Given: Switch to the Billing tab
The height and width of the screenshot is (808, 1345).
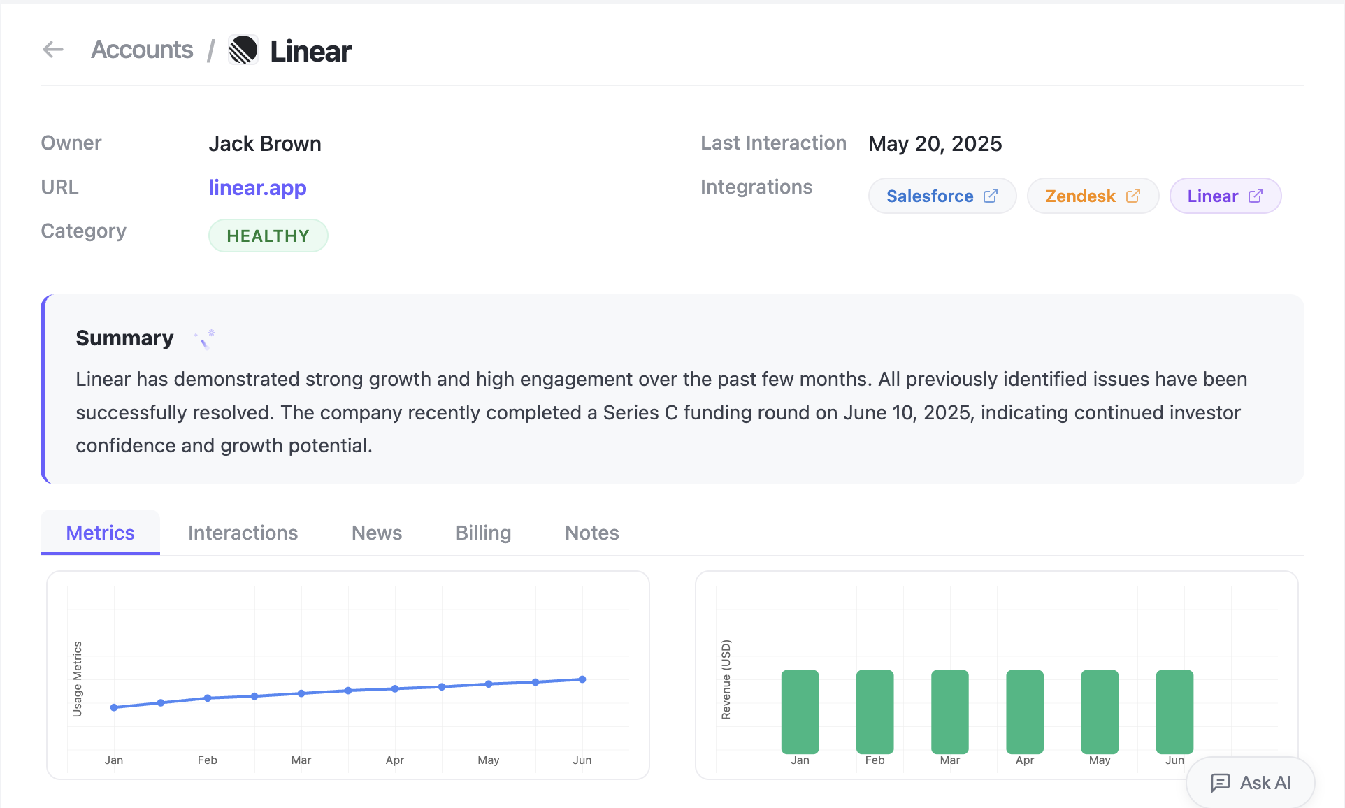Looking at the screenshot, I should 483,533.
